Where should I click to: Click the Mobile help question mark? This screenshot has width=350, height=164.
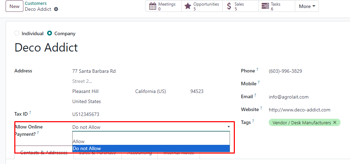[259, 82]
